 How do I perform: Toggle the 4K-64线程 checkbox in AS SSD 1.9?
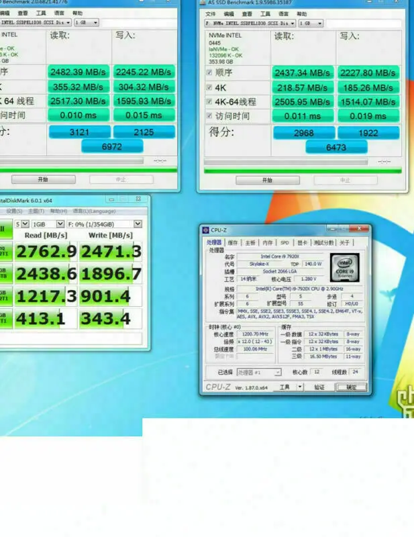coord(209,101)
